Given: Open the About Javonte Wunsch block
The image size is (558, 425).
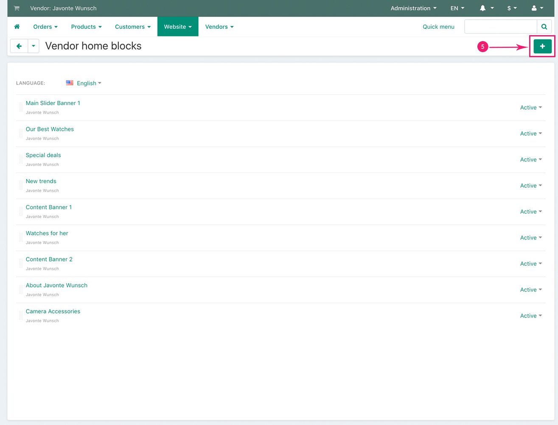Looking at the screenshot, I should (x=56, y=285).
